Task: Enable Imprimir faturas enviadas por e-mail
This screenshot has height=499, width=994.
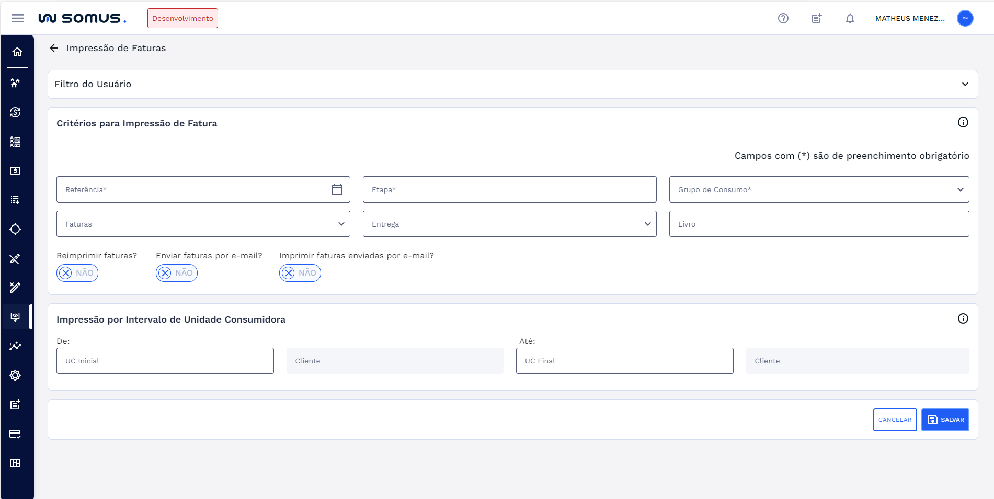Action: (300, 273)
